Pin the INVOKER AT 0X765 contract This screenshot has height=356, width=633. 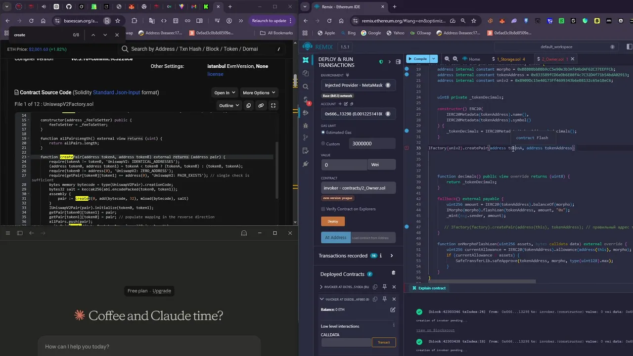(x=384, y=287)
